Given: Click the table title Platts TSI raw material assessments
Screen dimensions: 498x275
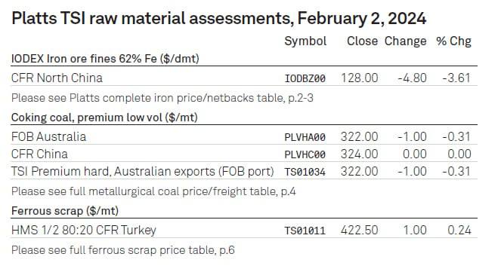Looking at the screenshot, I should click(219, 18).
